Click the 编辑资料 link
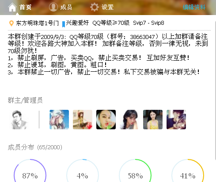This screenshot has width=216, height=182. tap(194, 7)
